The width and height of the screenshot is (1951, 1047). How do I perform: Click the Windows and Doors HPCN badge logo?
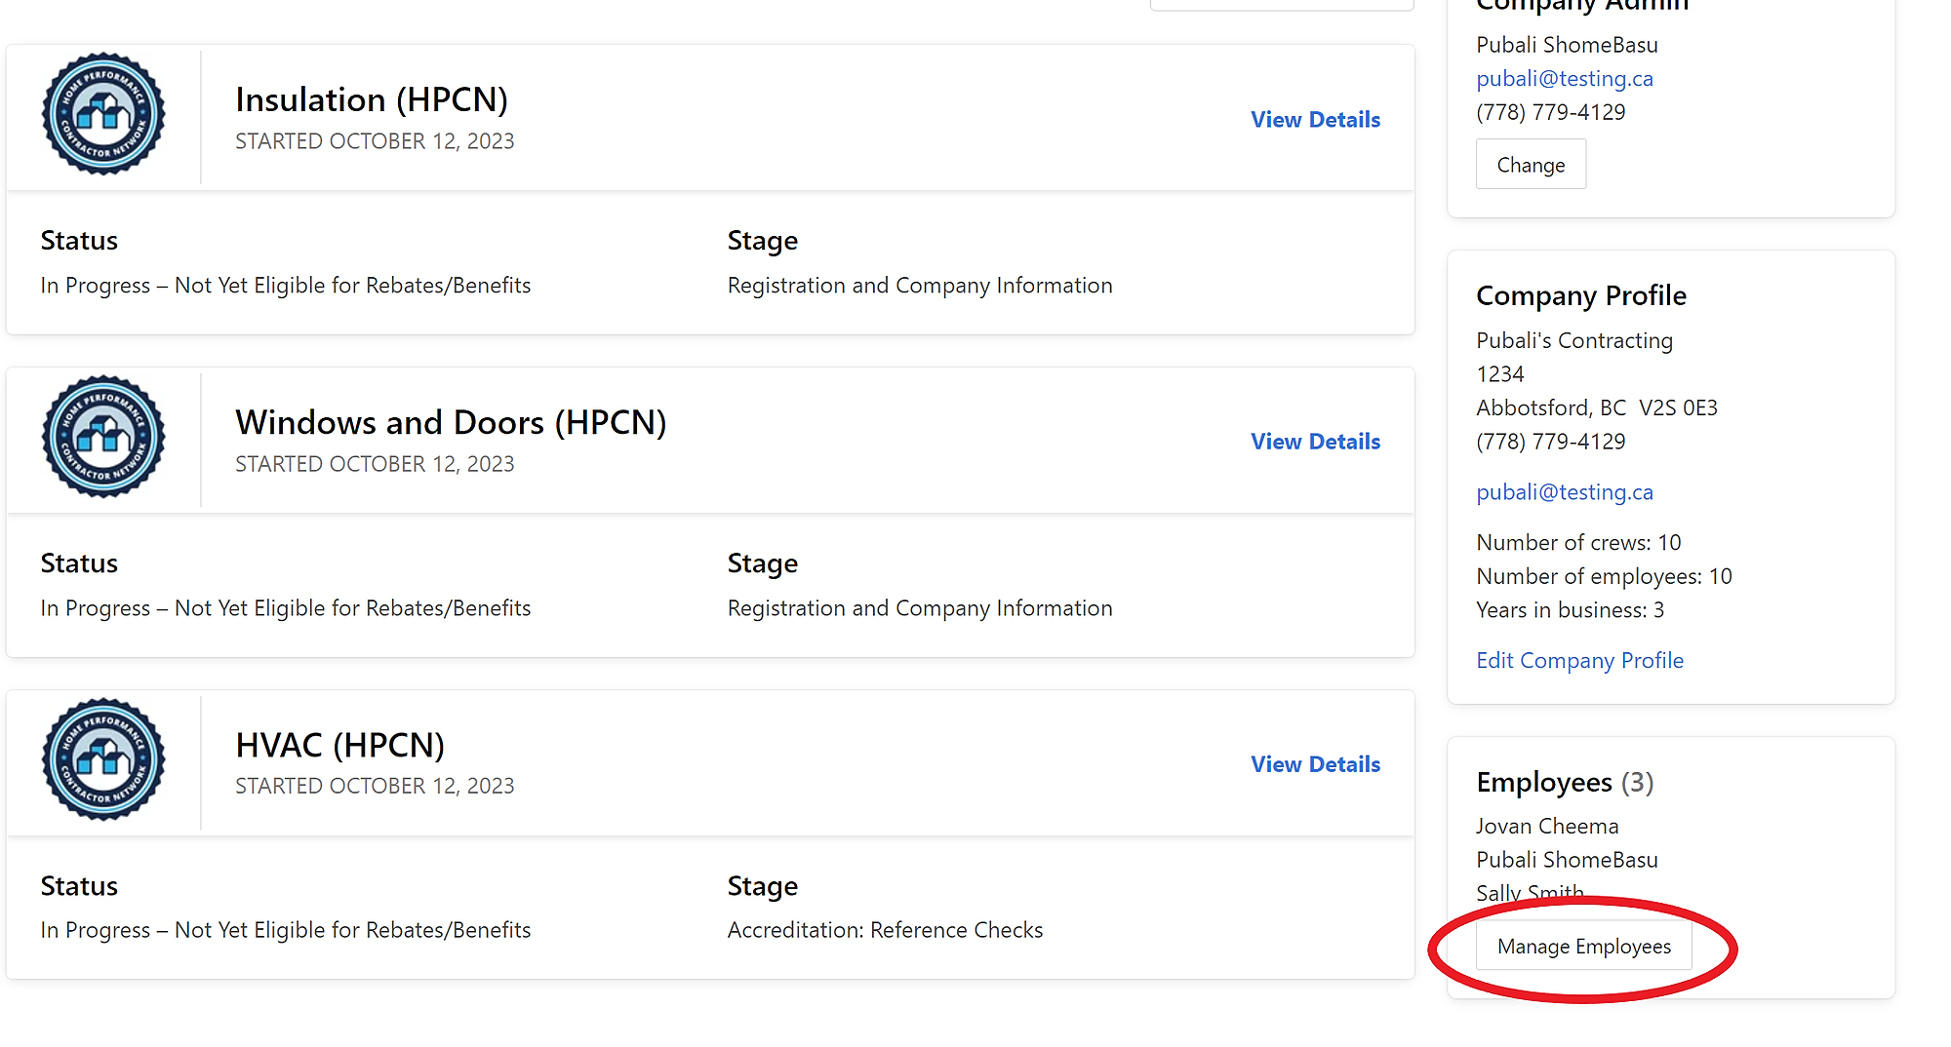click(x=103, y=438)
